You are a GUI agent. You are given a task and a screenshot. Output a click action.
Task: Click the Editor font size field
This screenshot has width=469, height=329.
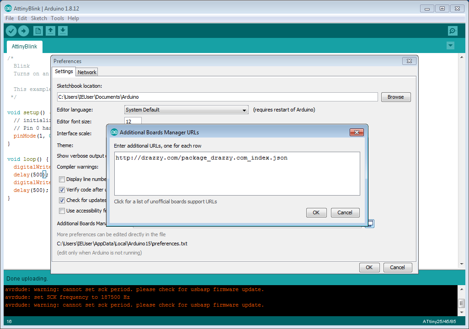(x=133, y=121)
